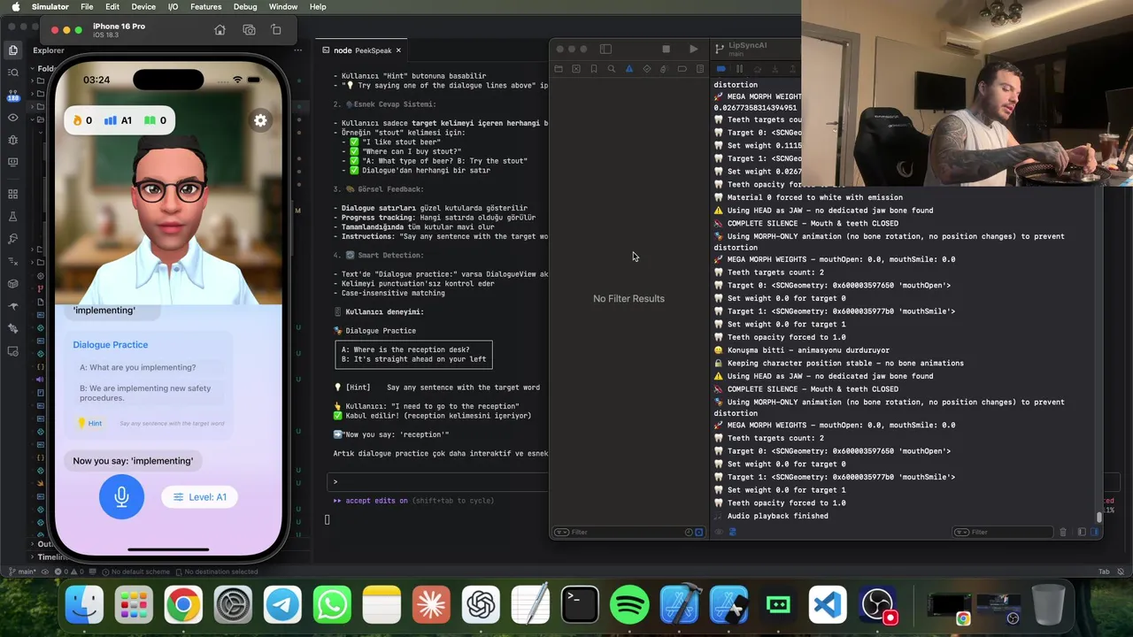Select Xcode's Issue navigator warning triangle
1133x637 pixels.
629,69
